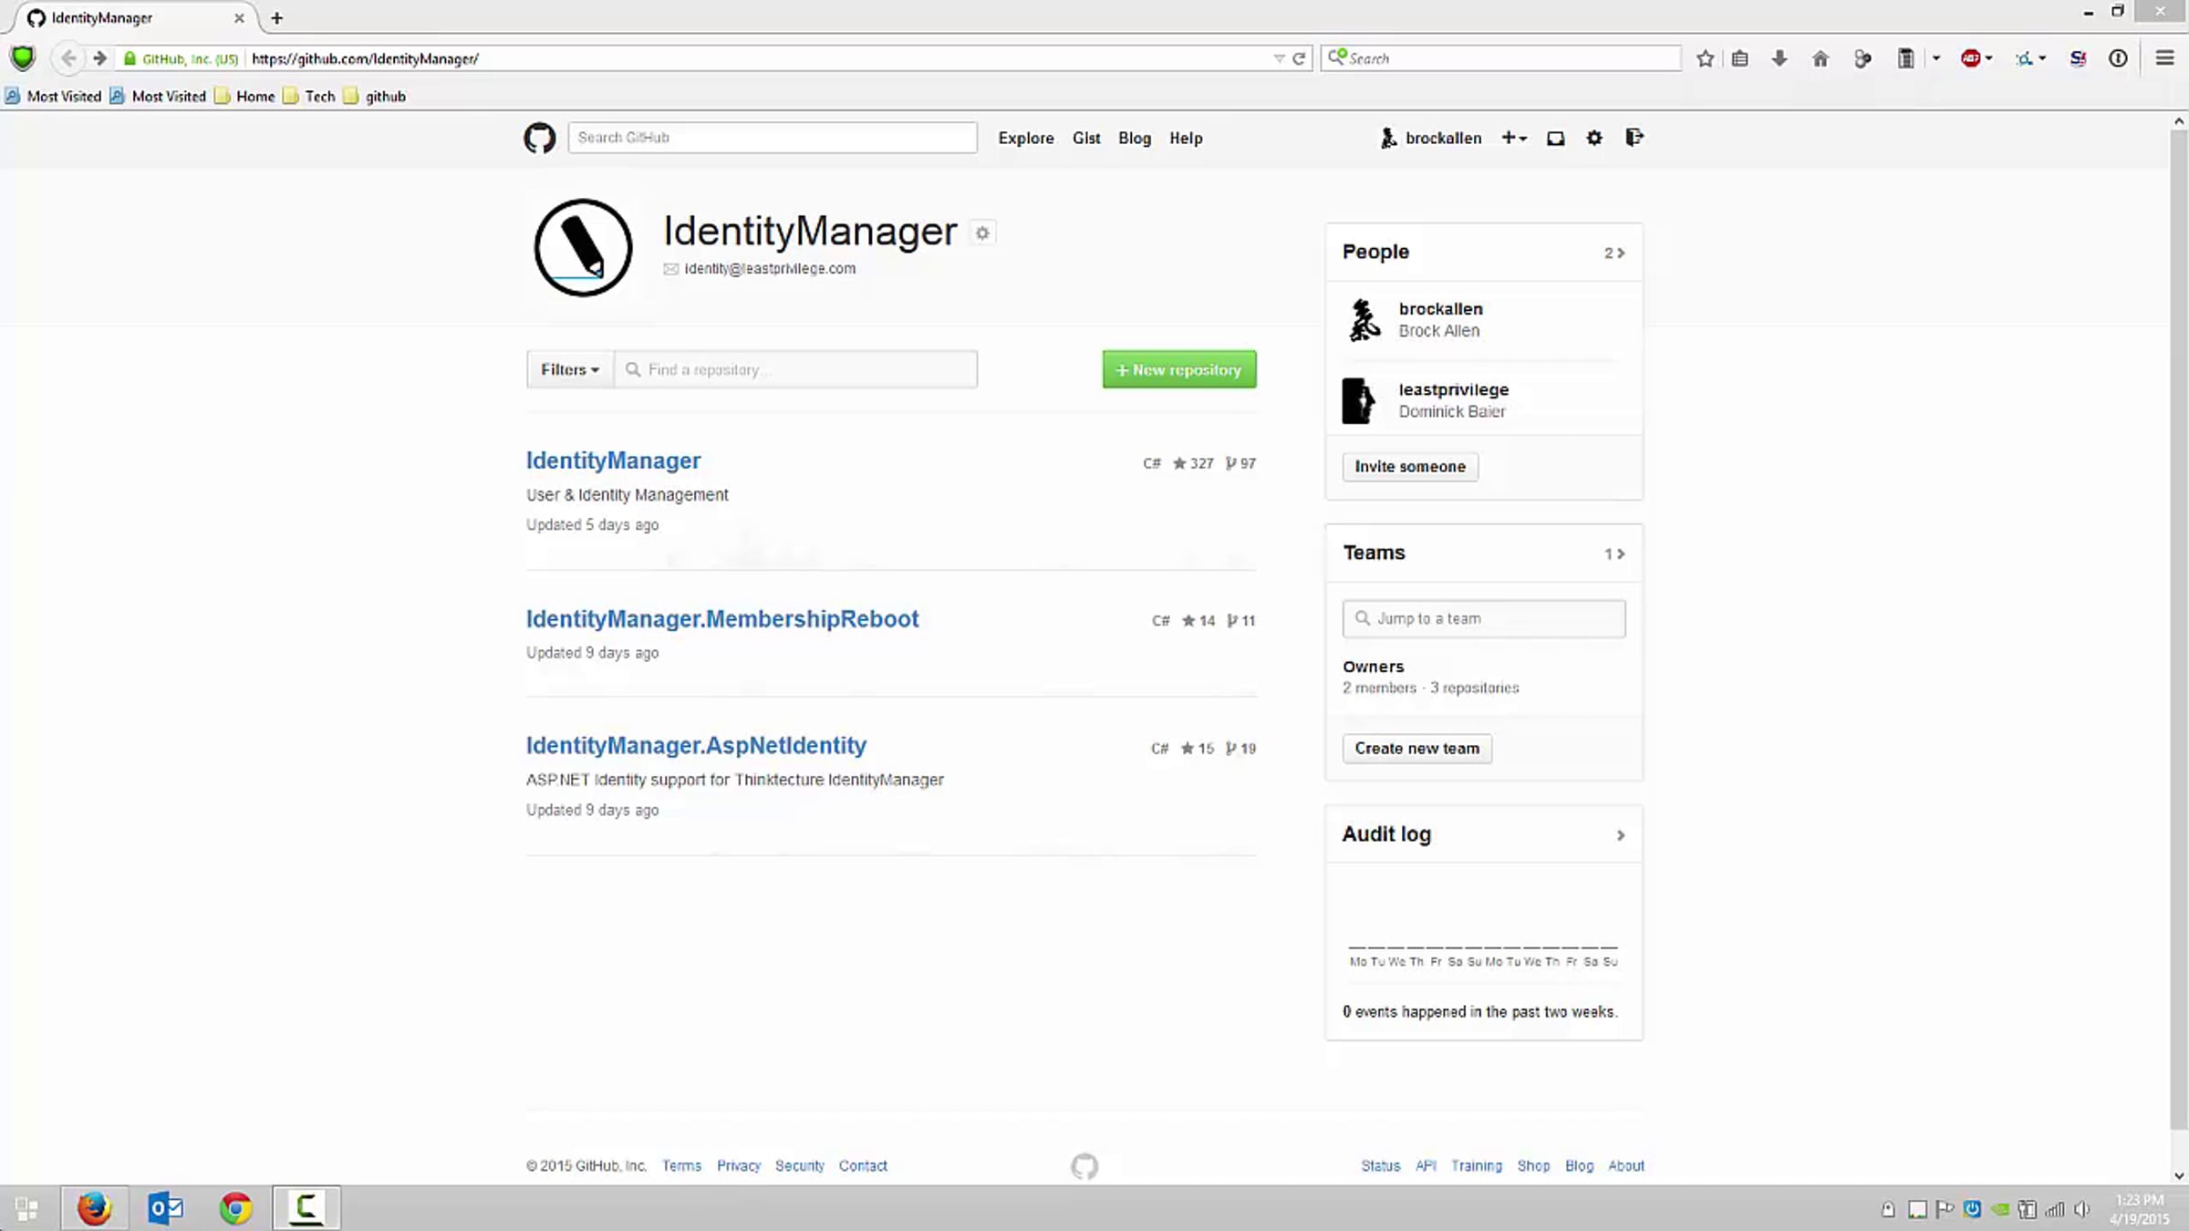Open the Status footer link
The height and width of the screenshot is (1231, 2189).
[1380, 1165]
